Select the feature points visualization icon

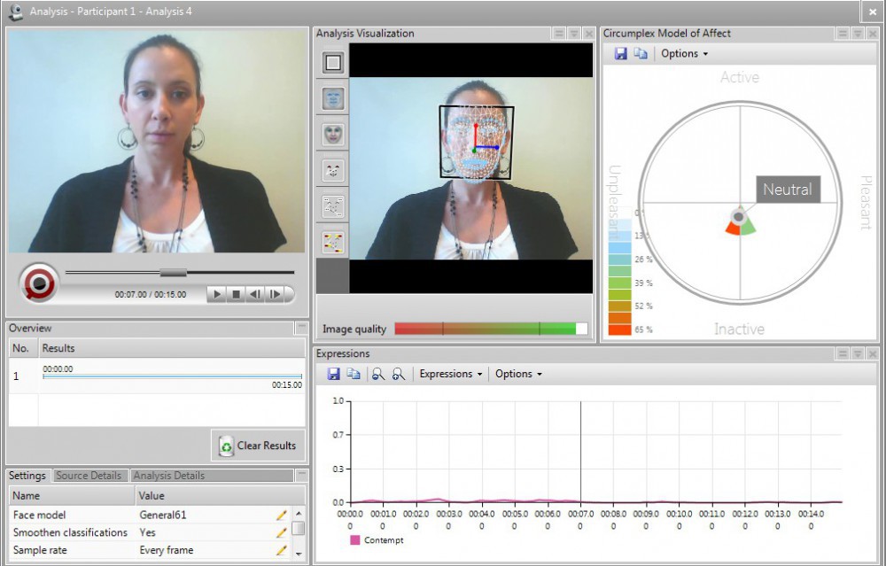[332, 169]
